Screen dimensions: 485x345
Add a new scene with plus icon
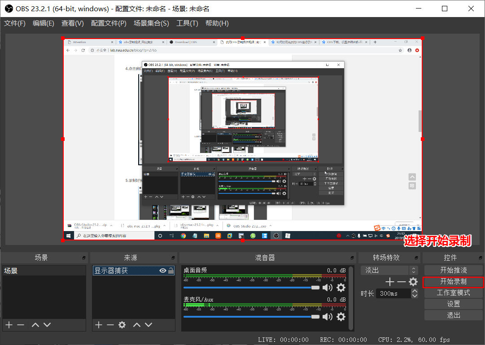tap(9, 325)
